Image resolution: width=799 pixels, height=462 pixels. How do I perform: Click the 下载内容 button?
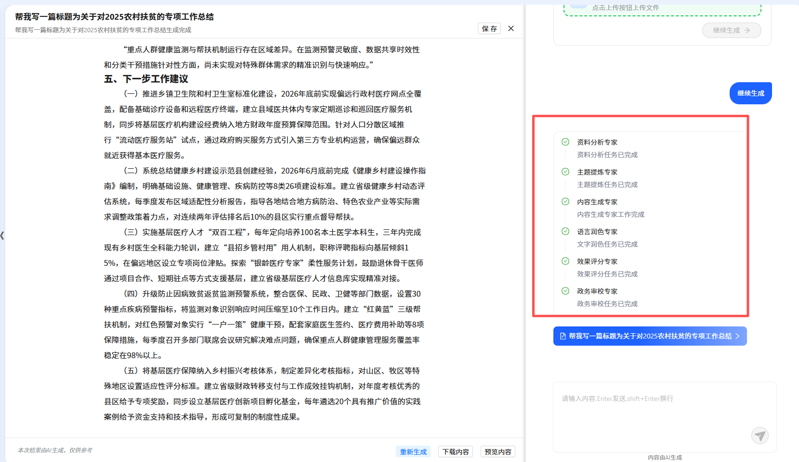point(456,451)
